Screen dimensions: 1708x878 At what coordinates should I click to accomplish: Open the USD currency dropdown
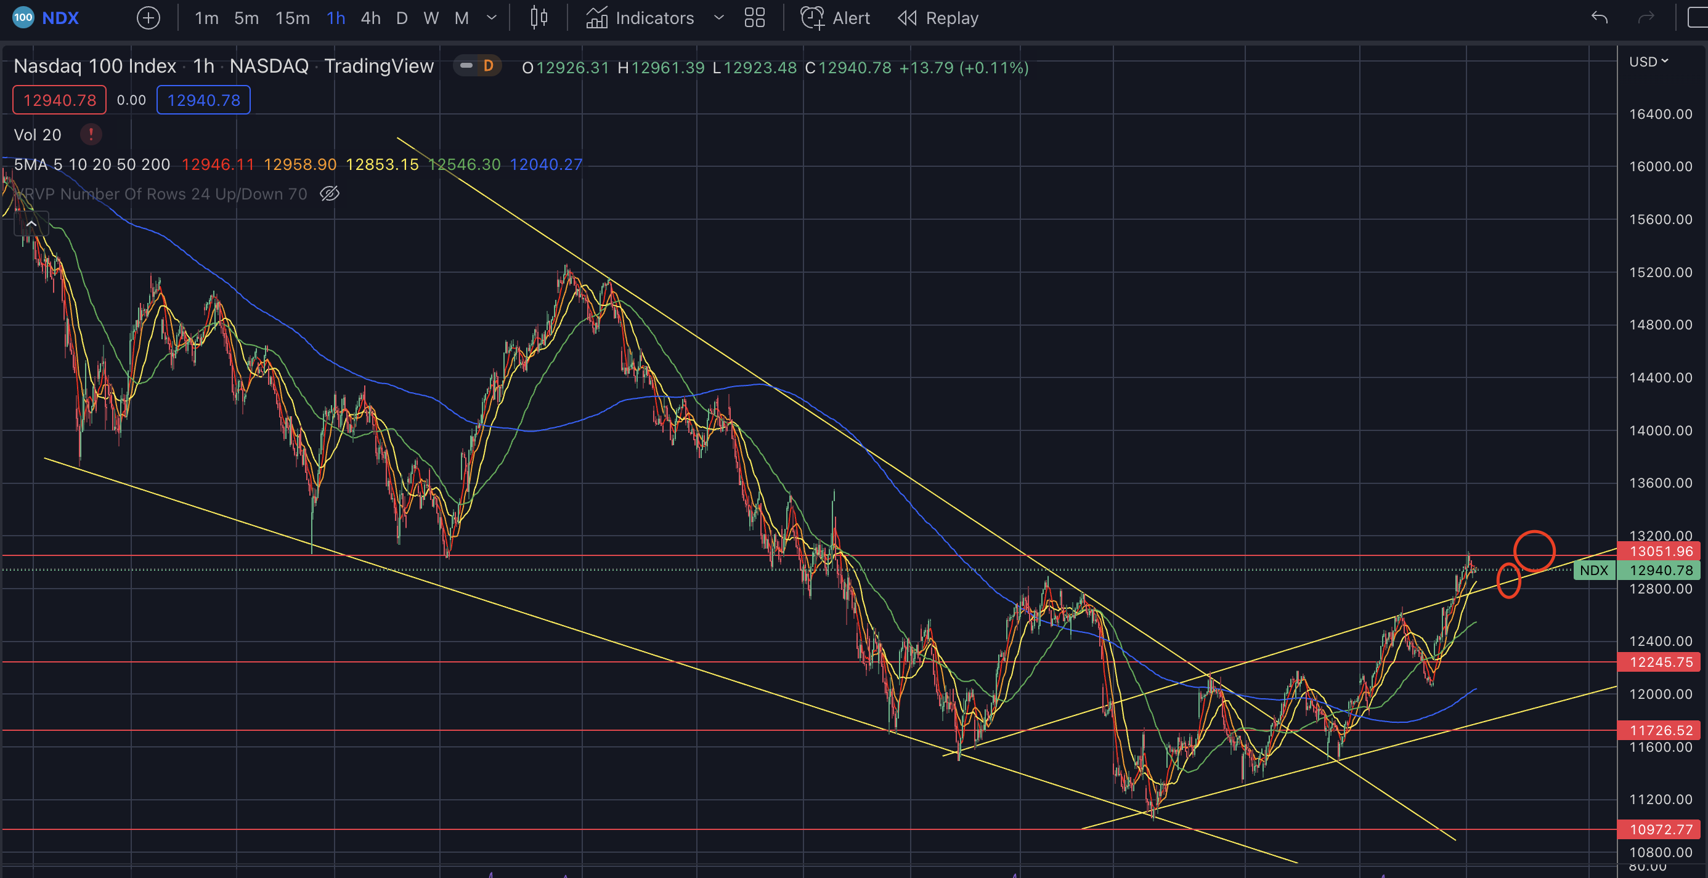tap(1648, 62)
